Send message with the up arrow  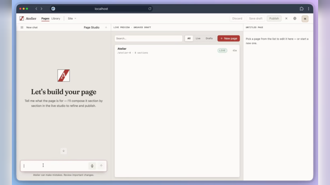(101, 166)
